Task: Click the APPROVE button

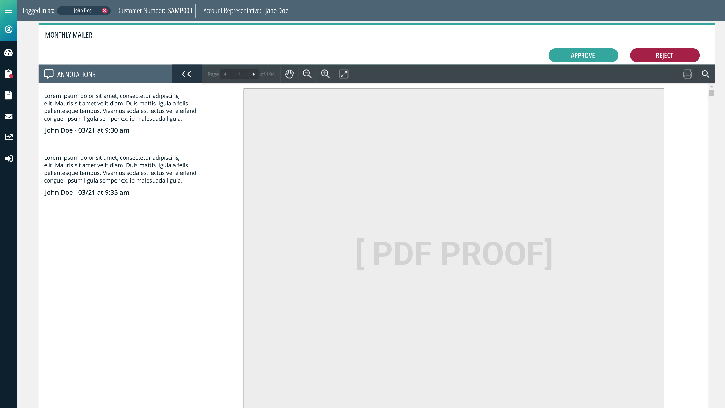Action: pyautogui.click(x=583, y=55)
